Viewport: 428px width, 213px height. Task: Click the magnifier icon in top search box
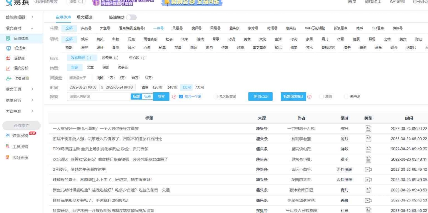tap(81, 2)
